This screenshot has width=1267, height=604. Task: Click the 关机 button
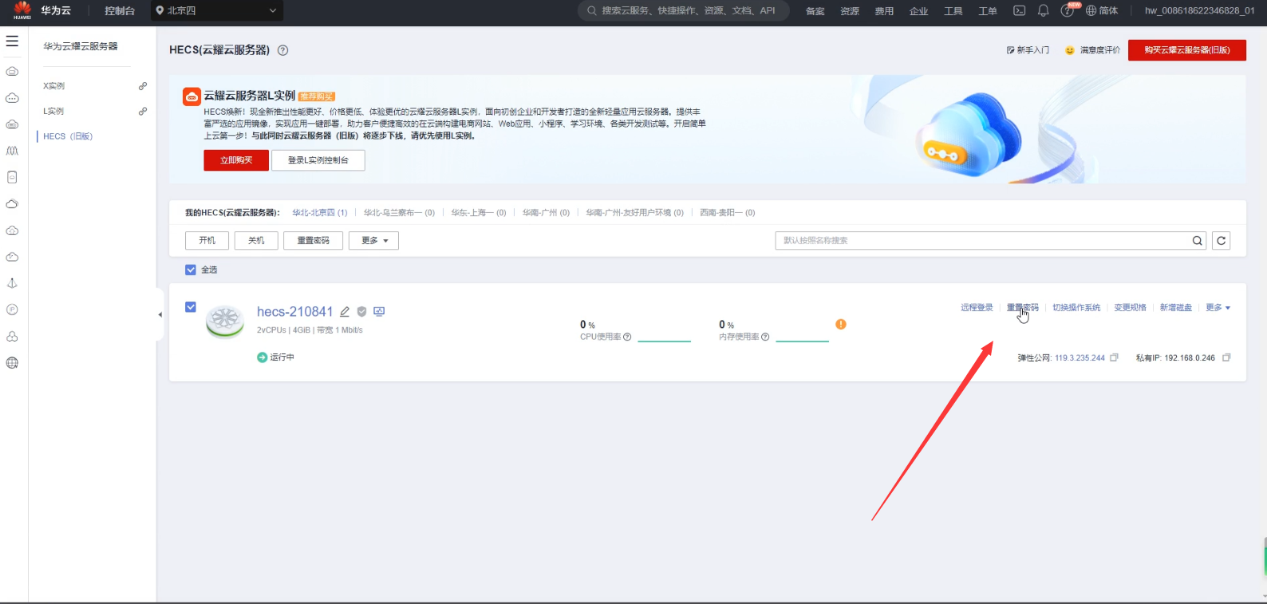click(256, 241)
